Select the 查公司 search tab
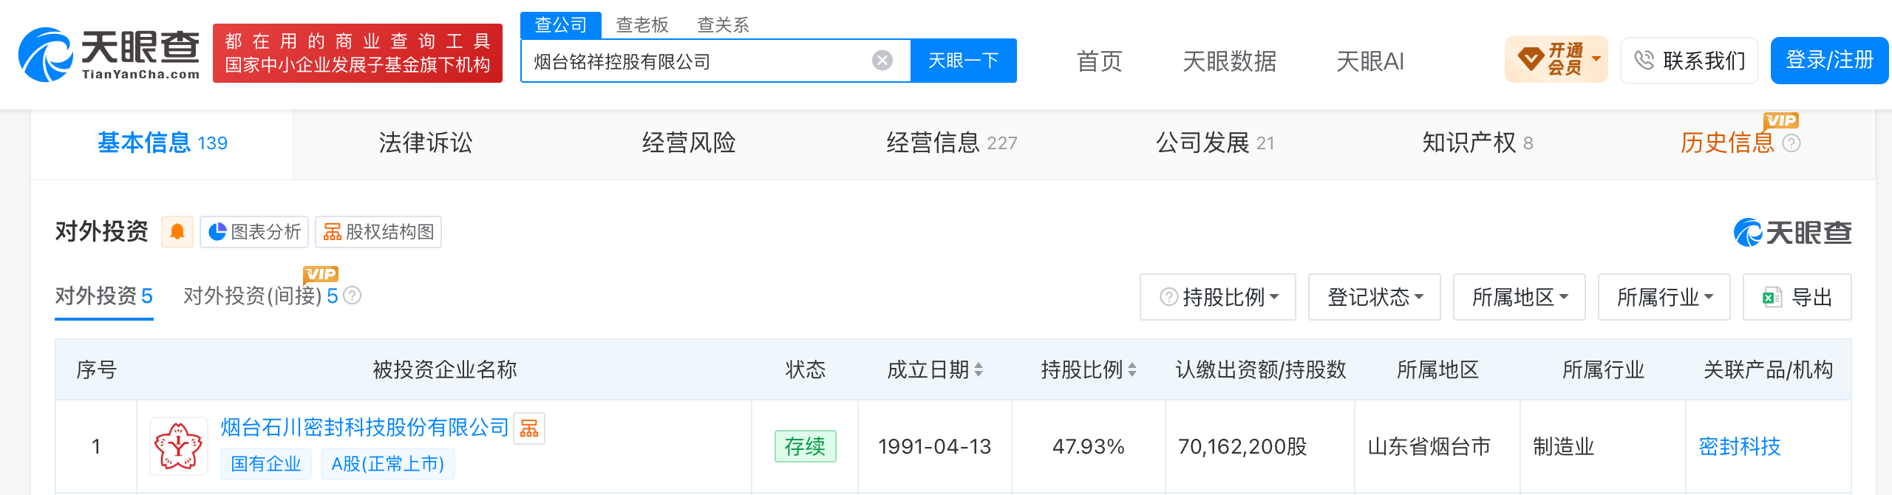The width and height of the screenshot is (1892, 495). (x=561, y=25)
